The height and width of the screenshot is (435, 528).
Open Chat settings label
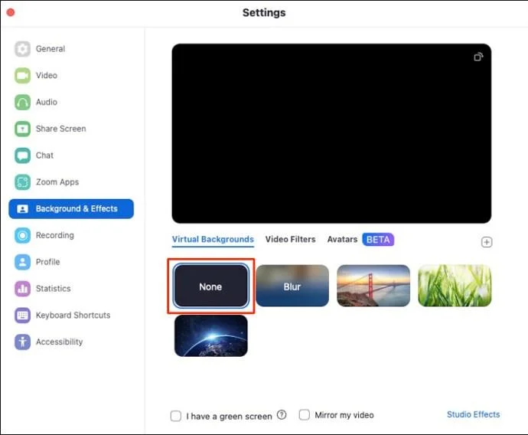tap(44, 155)
